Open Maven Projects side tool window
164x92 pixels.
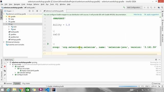click(x=162, y=26)
